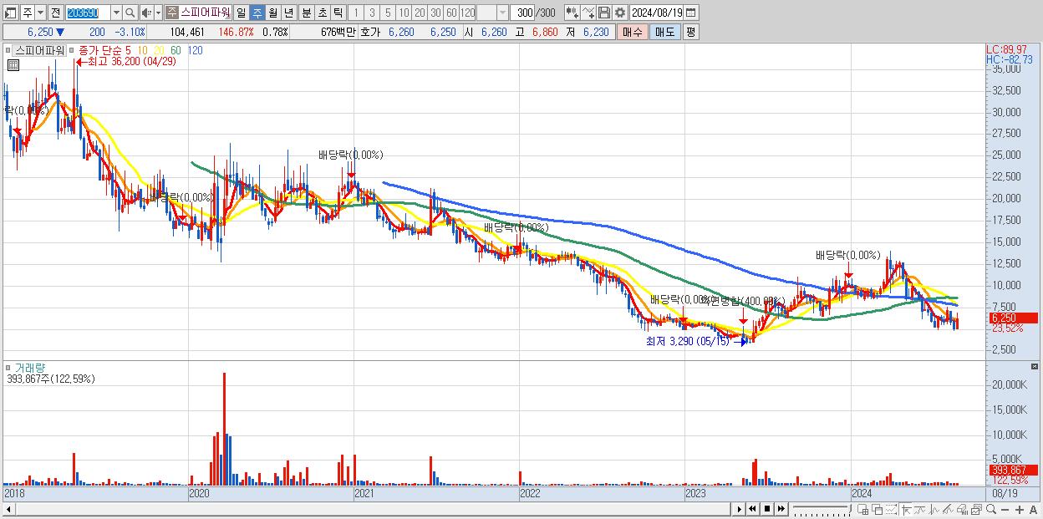Click the magnifier zoom icon at bottom
1043x519 pixels.
(991, 510)
